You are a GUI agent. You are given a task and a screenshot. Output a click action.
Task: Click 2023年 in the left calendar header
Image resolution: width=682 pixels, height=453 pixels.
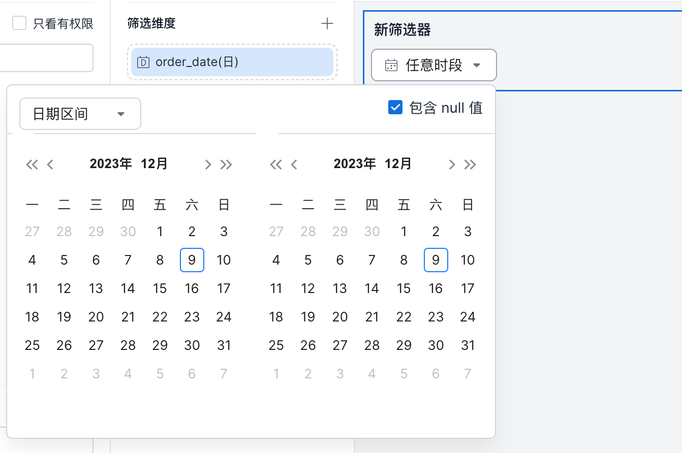point(111,164)
